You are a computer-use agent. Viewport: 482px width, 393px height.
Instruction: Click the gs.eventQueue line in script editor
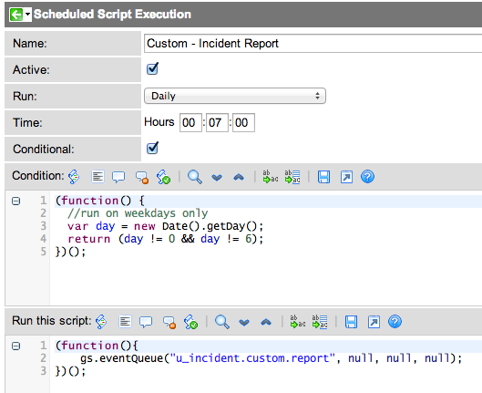[x=272, y=358]
